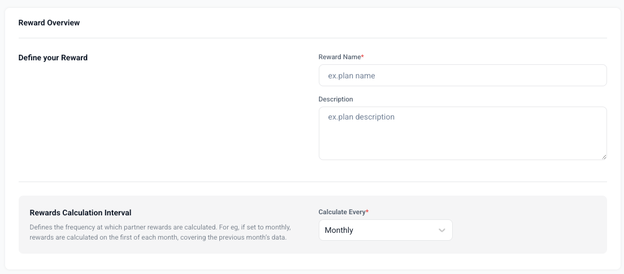Click inside the Description text area
The width and height of the screenshot is (624, 274).
[x=462, y=134]
